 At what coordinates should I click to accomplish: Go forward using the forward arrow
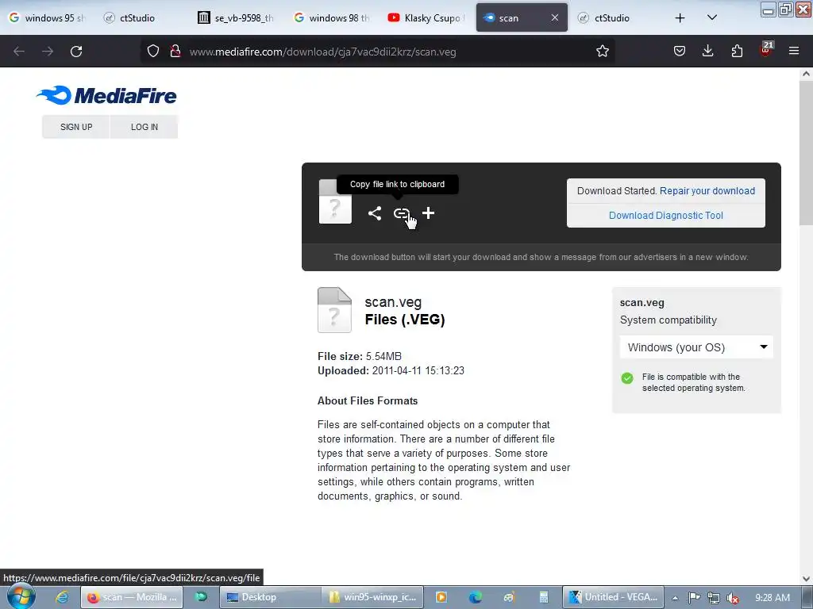48,52
